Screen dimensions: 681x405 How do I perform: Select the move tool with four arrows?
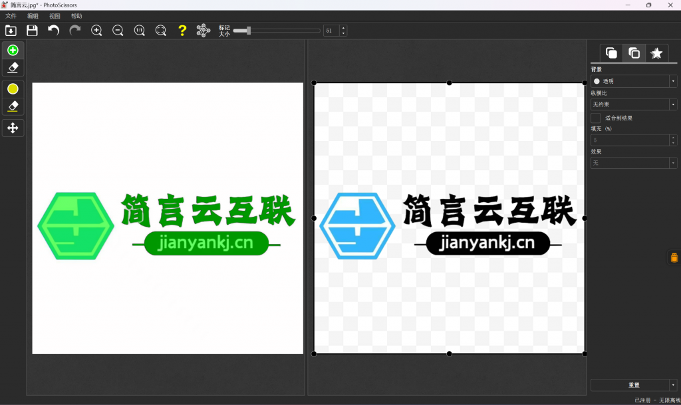(x=13, y=128)
